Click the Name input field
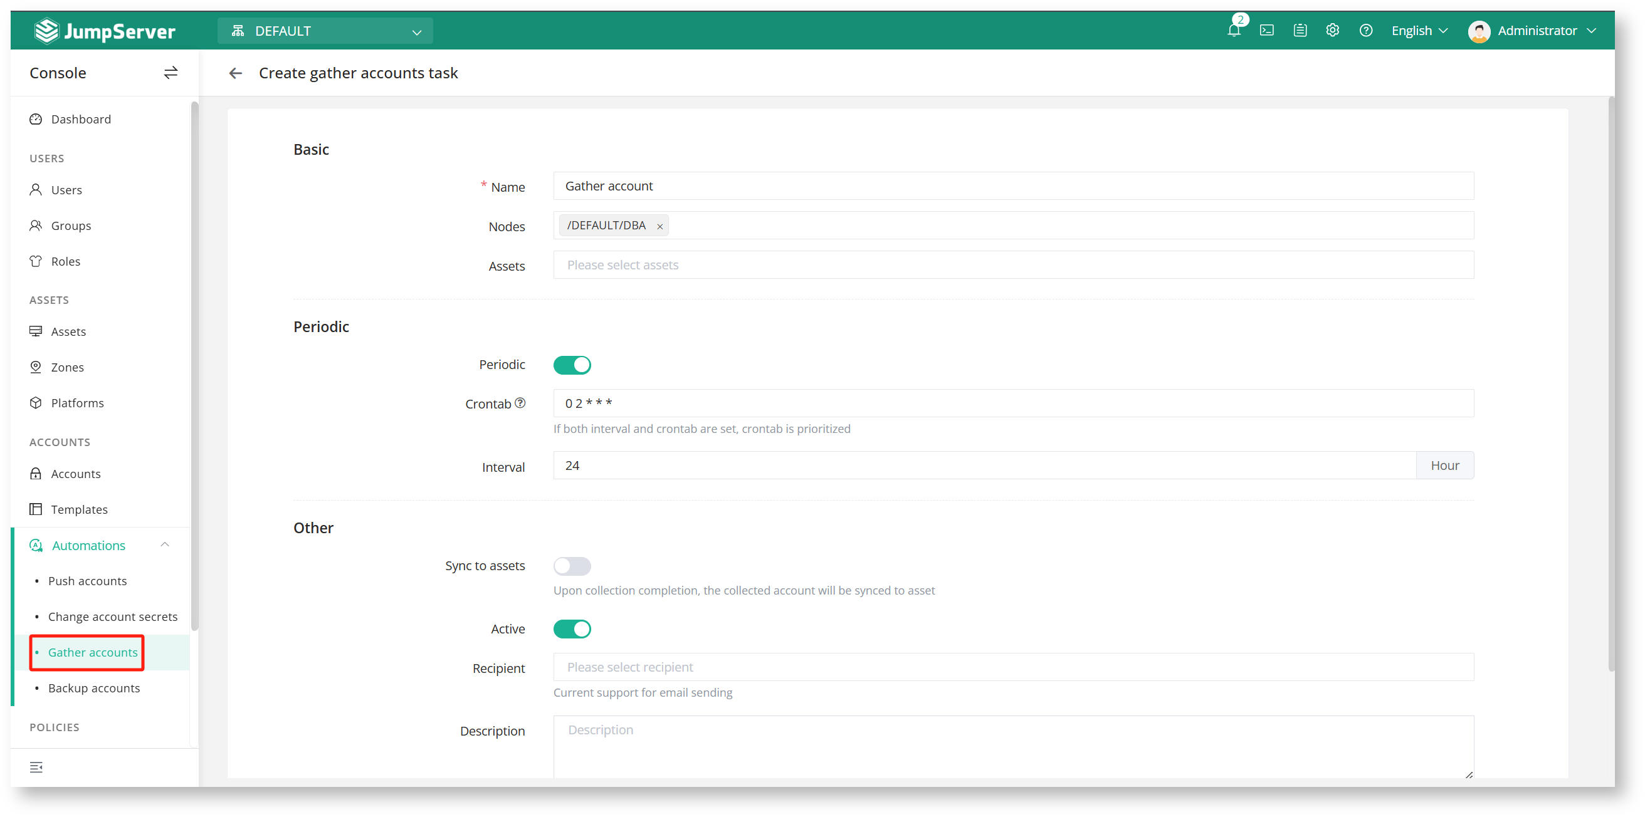This screenshot has height=817, width=1645. tap(1014, 185)
